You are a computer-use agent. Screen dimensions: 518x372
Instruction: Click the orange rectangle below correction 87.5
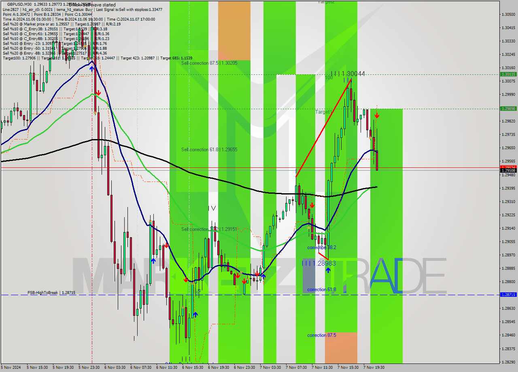point(341,348)
